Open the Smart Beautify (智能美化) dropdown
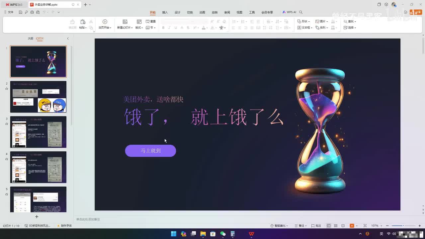 click(x=279, y=226)
